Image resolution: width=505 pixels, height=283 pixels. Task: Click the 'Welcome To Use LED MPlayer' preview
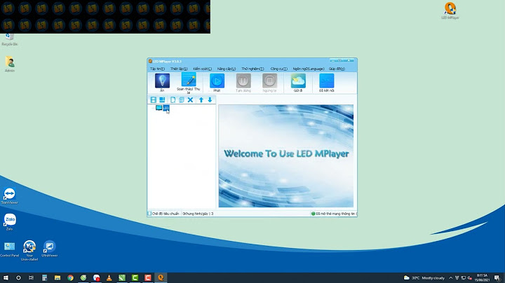(x=286, y=156)
